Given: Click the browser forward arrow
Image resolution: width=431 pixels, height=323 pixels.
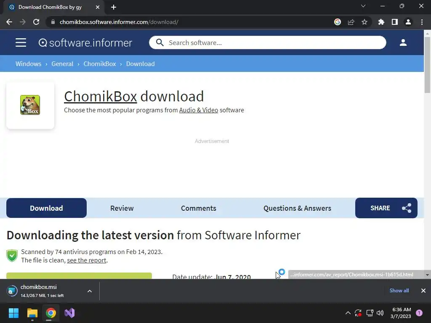Looking at the screenshot, I should [x=23, y=22].
